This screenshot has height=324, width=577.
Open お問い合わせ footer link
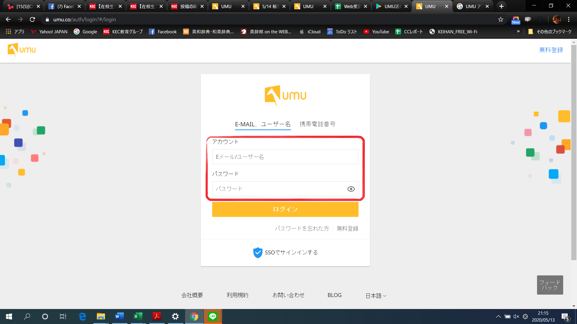288,295
